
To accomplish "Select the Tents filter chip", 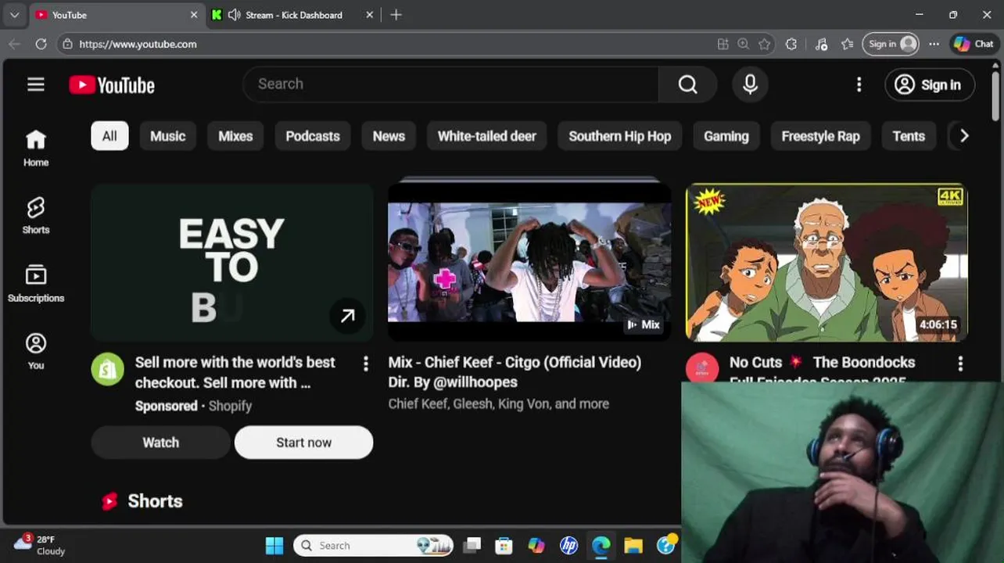I will click(909, 136).
